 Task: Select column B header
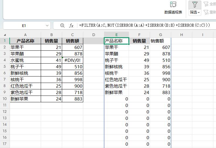click(x=52, y=35)
